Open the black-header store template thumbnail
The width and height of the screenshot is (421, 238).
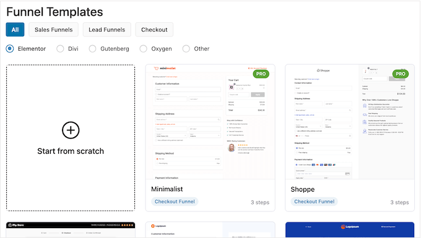pos(71,230)
